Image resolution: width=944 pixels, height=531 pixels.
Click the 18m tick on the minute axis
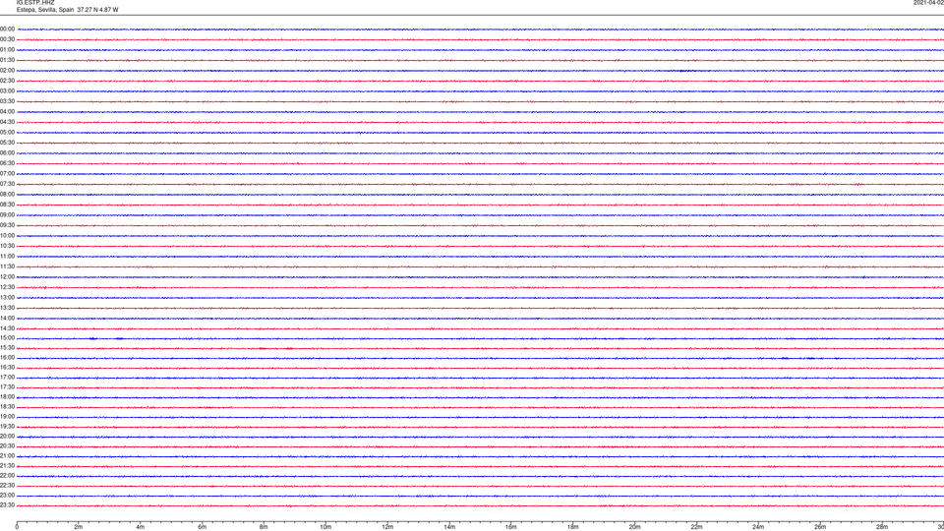(x=572, y=527)
